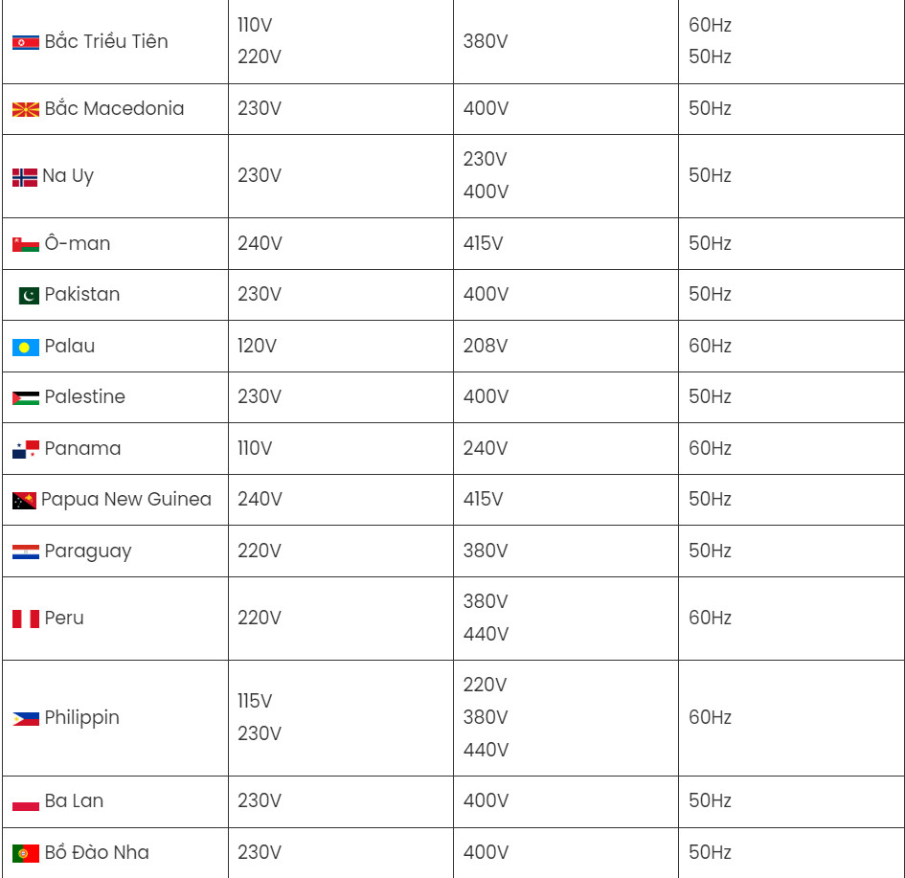Select the Bắc Triều Tiên country name
Viewport: 905px width, 878px height.
click(x=106, y=41)
